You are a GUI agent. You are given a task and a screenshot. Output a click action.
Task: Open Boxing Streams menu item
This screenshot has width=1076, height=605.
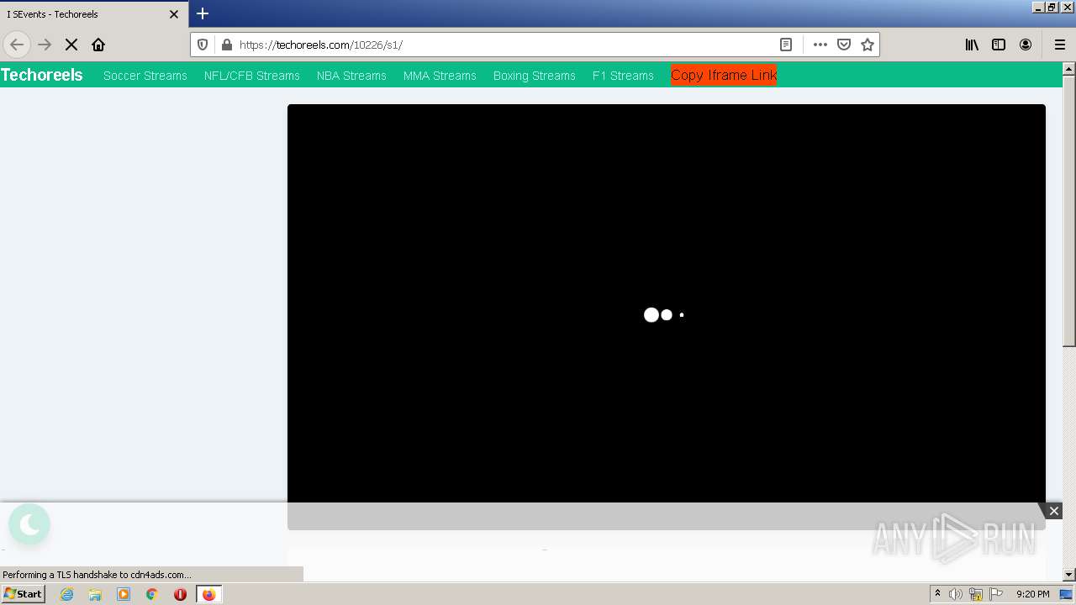pos(535,76)
